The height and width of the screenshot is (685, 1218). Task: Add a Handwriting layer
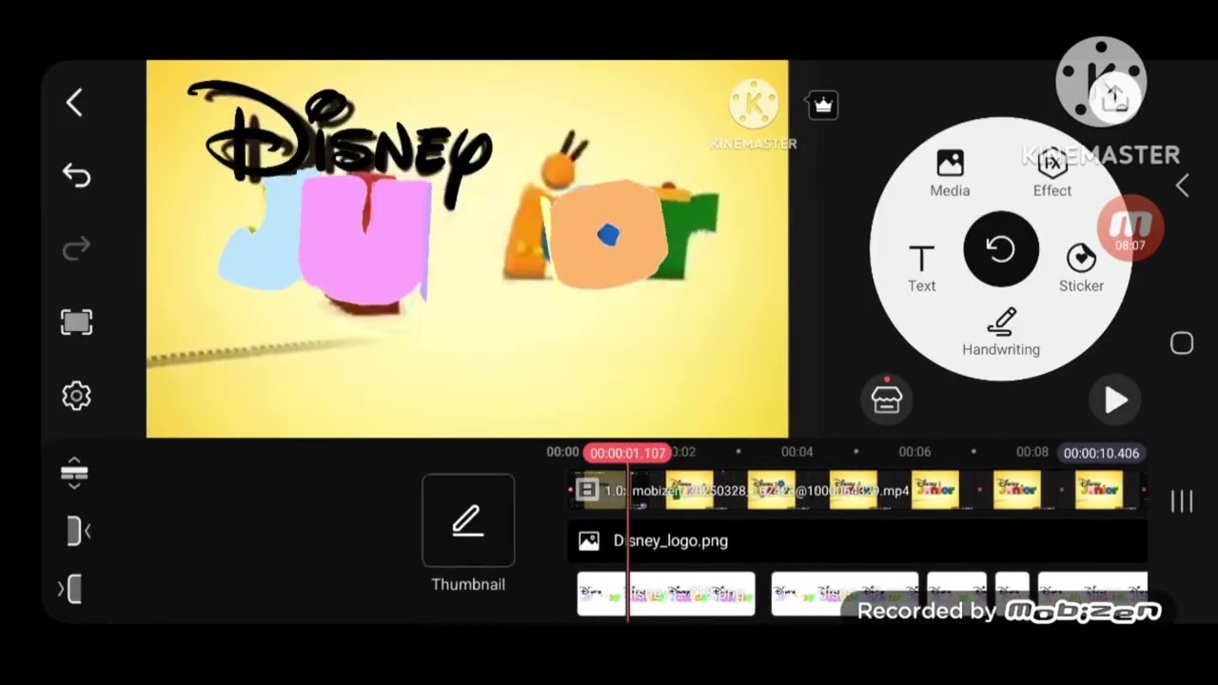[x=1001, y=332]
